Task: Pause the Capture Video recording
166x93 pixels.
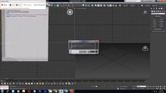Action: pos(19,5)
